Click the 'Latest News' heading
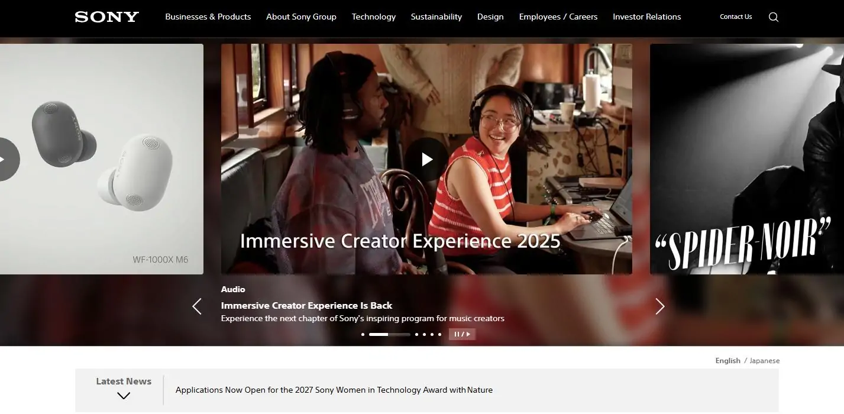The image size is (844, 414). 124,381
